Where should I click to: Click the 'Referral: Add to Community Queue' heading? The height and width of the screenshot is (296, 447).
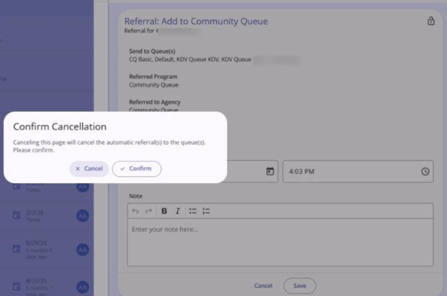point(196,21)
